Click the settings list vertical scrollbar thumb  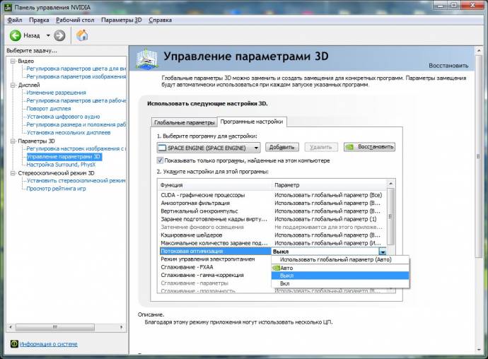coord(390,216)
